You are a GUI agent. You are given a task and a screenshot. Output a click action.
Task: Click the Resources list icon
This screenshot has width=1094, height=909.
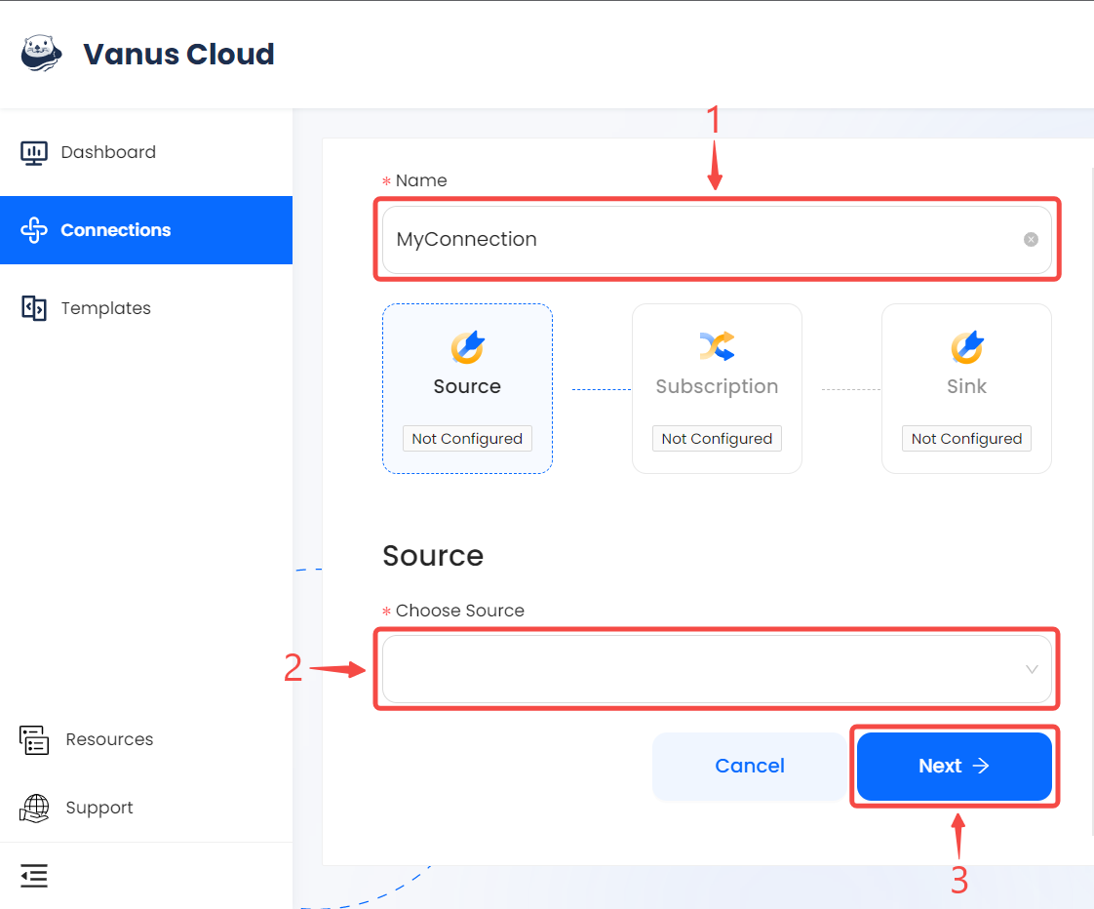tap(34, 740)
